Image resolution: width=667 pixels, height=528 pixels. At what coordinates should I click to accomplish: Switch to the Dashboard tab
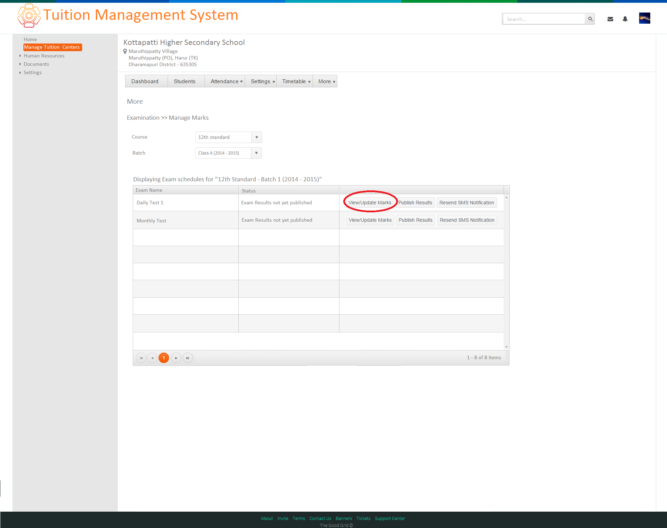point(146,81)
